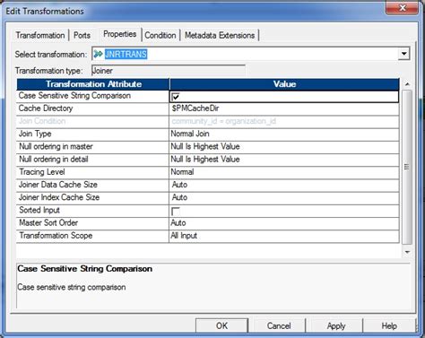Confirm changes with the OK button
The image size is (425, 338).
point(221,325)
